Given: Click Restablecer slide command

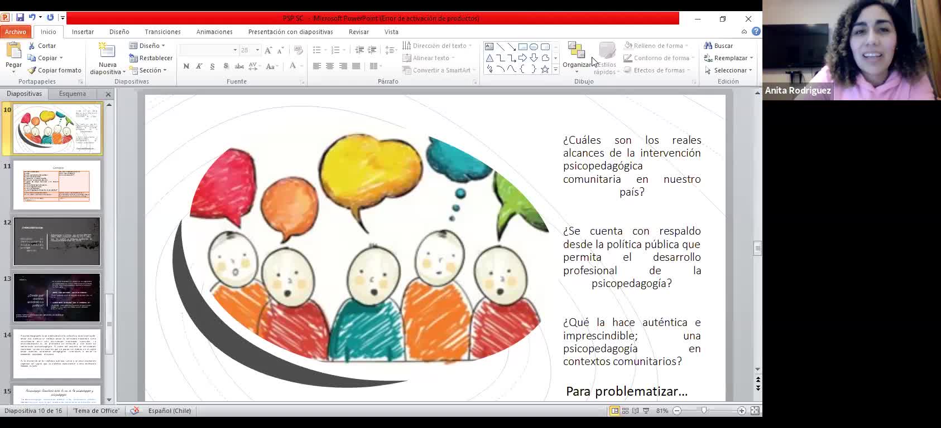Looking at the screenshot, I should (151, 58).
